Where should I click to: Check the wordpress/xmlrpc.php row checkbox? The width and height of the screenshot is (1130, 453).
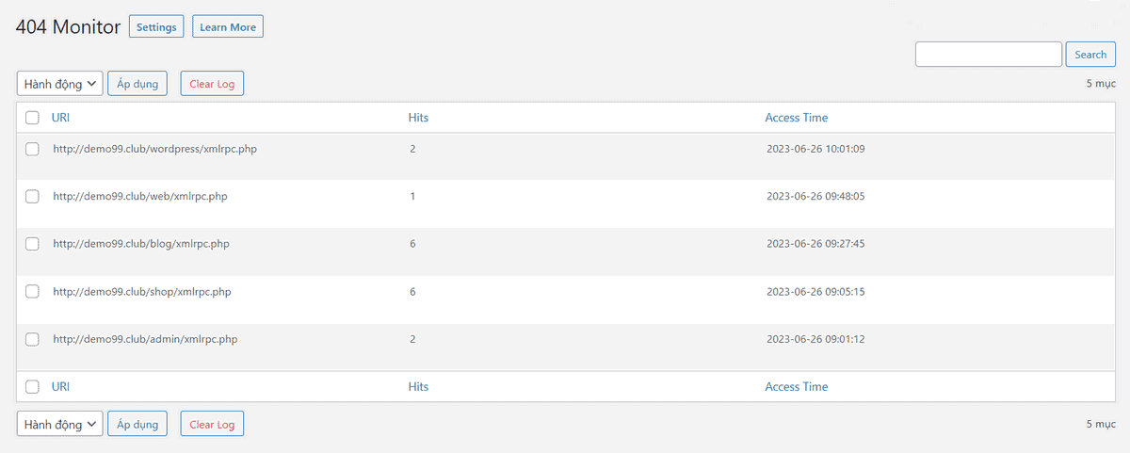tap(32, 149)
